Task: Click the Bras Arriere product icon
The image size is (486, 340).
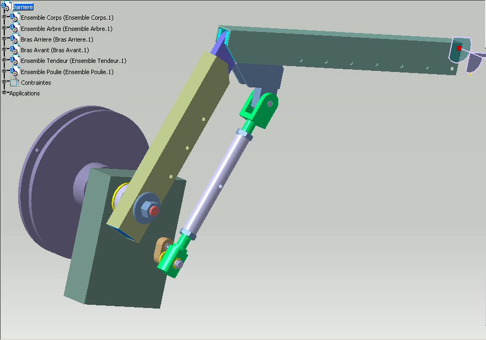Action: point(14,39)
